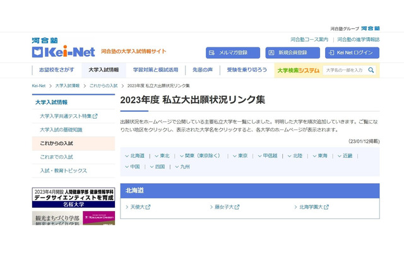This screenshot has width=404, height=269.
Task: Jump to 中国 region anchor
Action: 133,167
